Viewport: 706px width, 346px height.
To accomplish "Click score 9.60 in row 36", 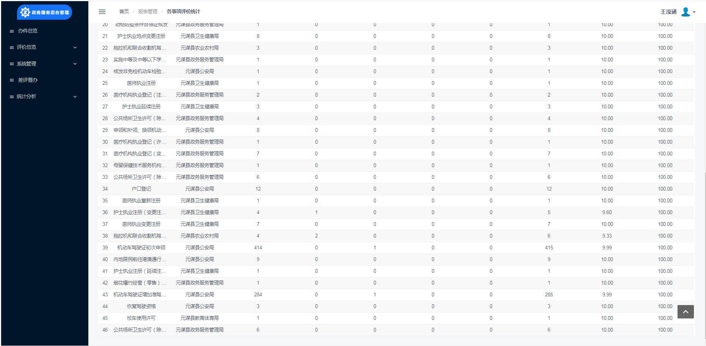I will (607, 213).
